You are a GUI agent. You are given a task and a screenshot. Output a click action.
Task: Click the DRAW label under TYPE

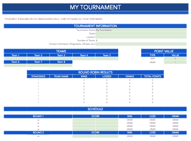tap(152, 62)
